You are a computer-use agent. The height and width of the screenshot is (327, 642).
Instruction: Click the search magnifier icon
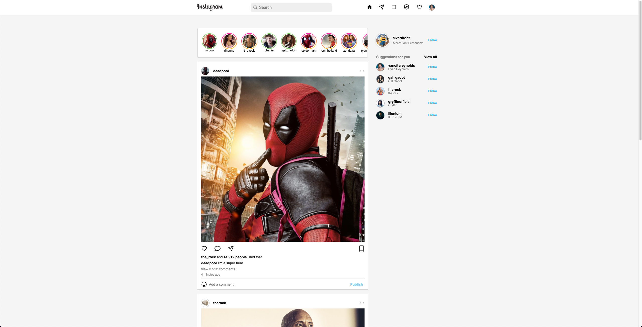click(x=255, y=8)
